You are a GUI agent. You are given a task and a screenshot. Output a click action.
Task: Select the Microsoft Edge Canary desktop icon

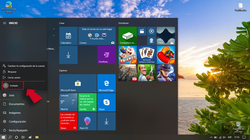[x=9, y=7]
